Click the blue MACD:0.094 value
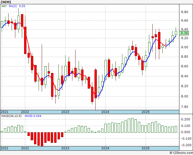This screenshot has height=155, width=193. (33, 116)
